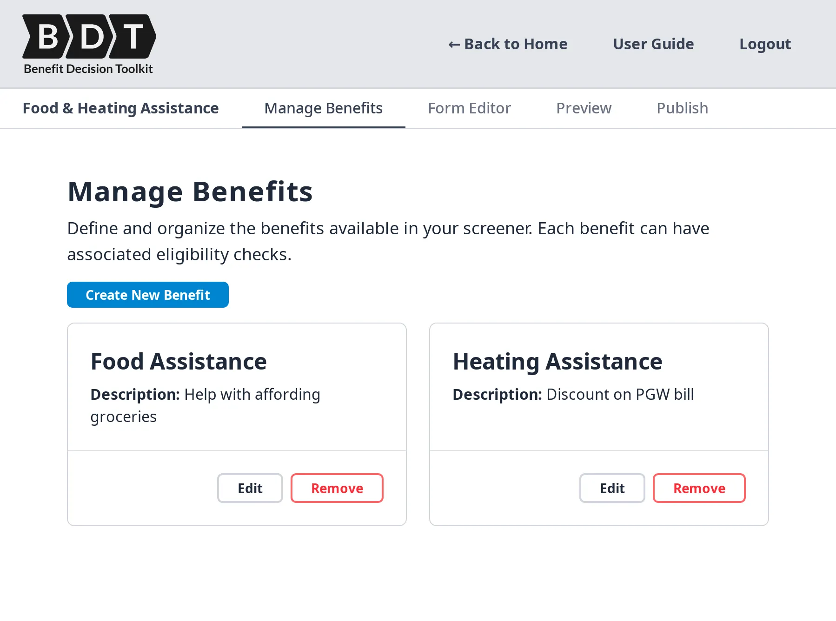Click the Heating Assistance description text

pos(573,394)
